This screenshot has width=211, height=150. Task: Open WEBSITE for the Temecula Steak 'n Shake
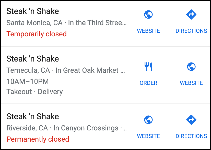pos(191,83)
